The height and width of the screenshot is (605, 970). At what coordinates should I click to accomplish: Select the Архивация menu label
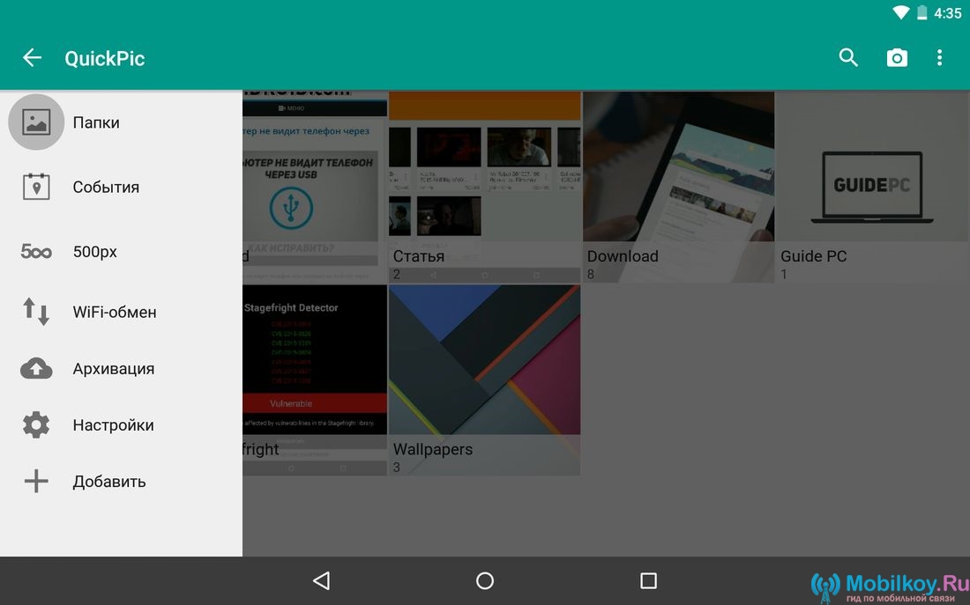113,369
